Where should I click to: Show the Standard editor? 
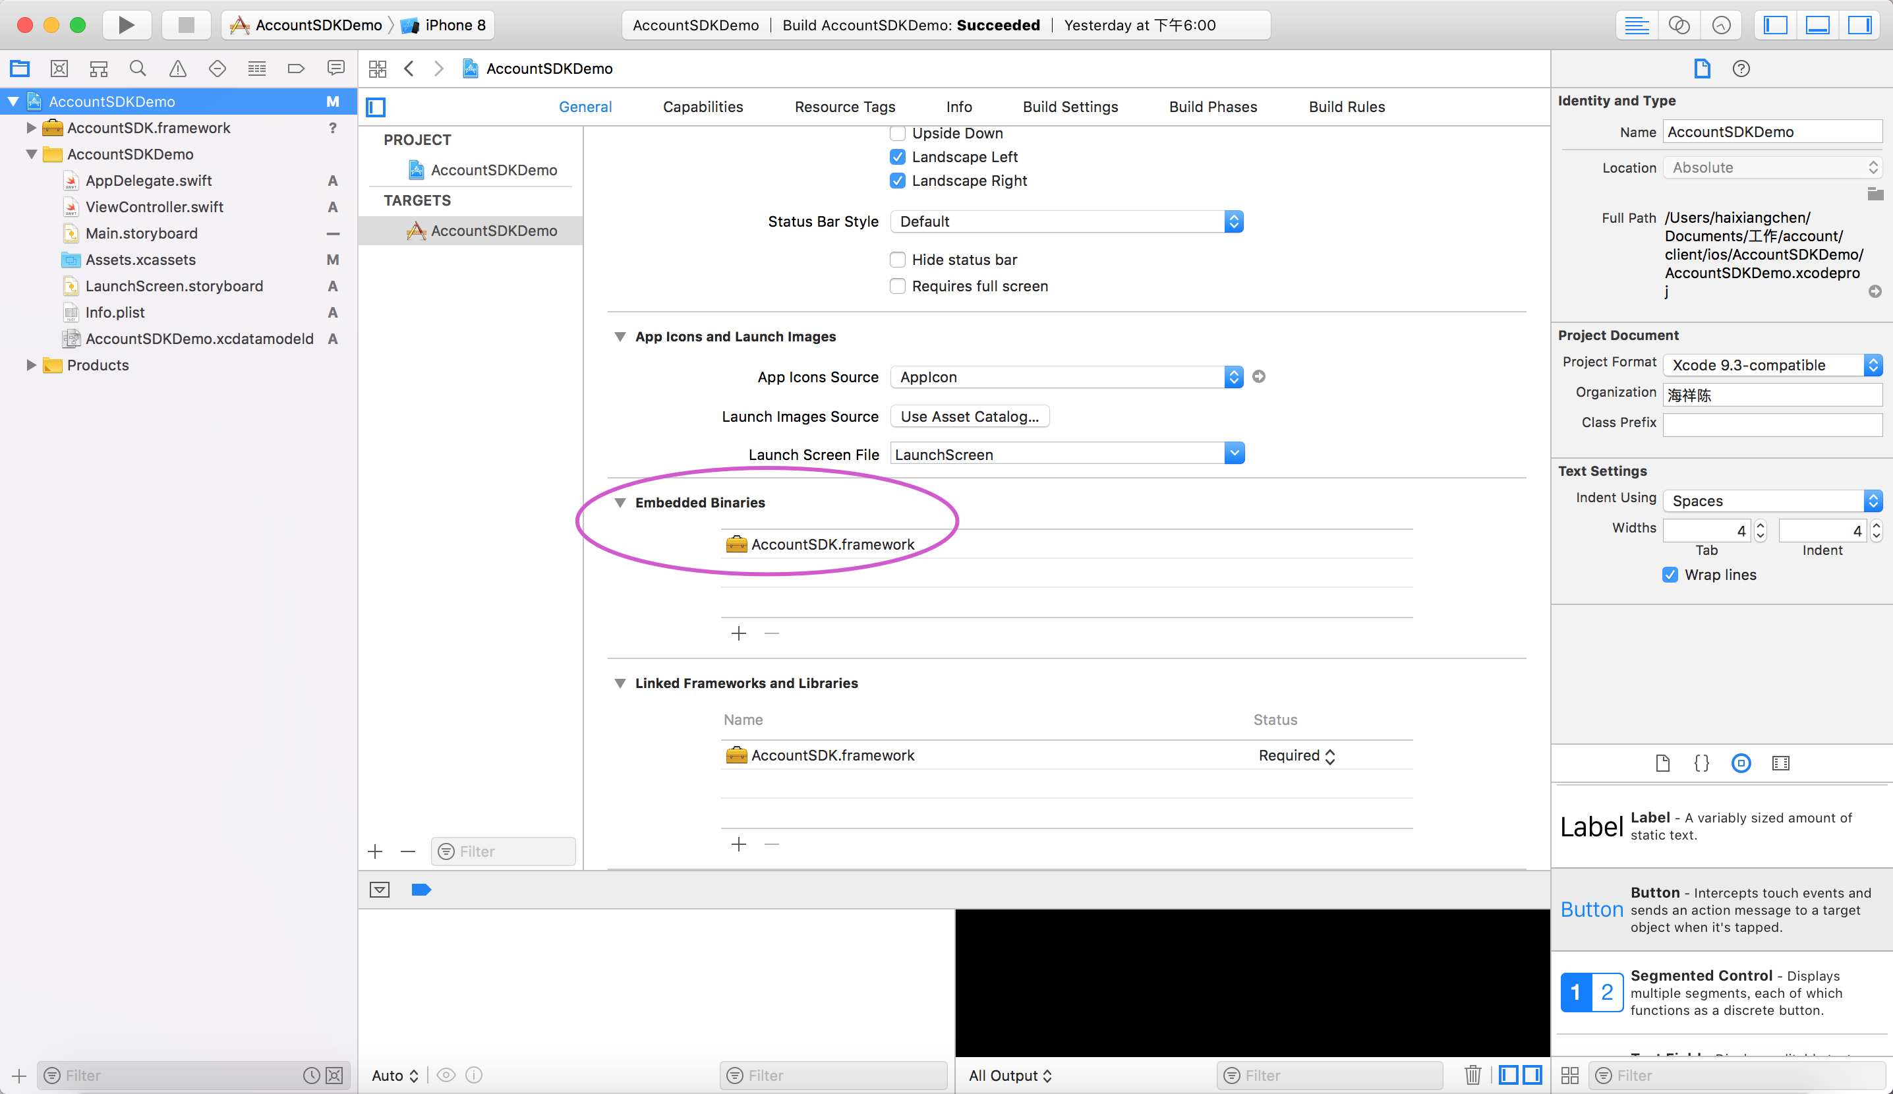(x=1637, y=25)
